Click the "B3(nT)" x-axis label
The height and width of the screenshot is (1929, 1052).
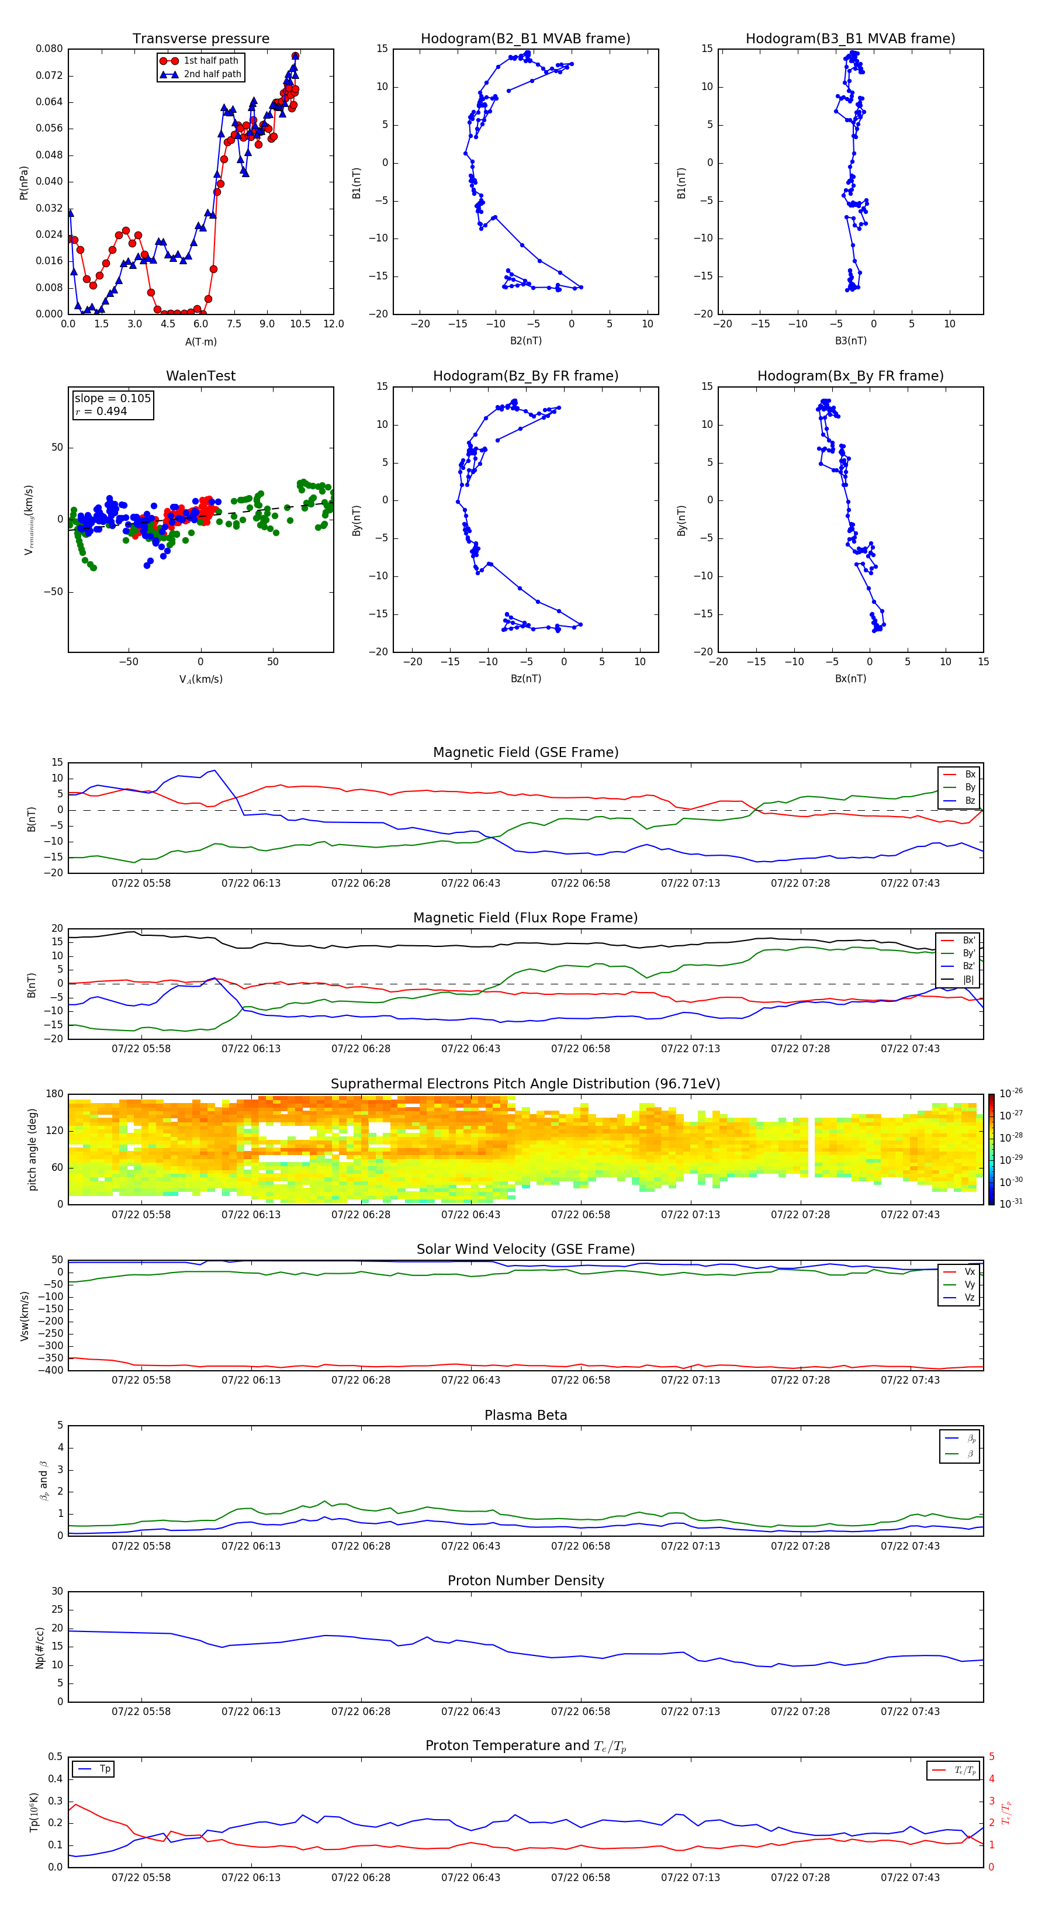pos(850,341)
